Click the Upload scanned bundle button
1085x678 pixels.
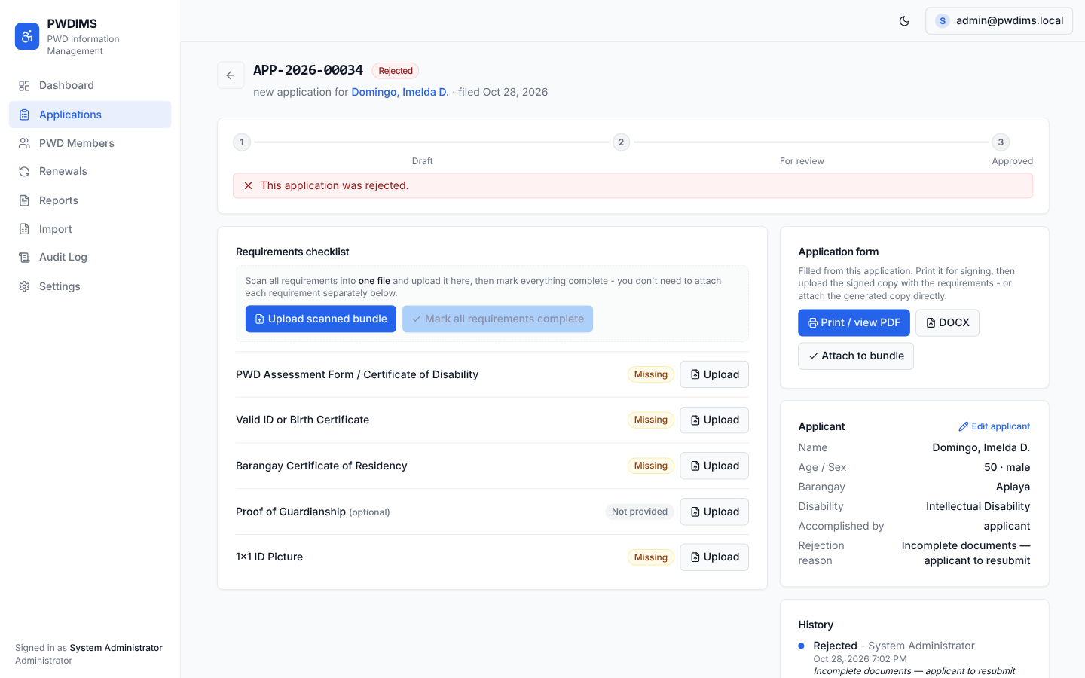click(x=321, y=319)
